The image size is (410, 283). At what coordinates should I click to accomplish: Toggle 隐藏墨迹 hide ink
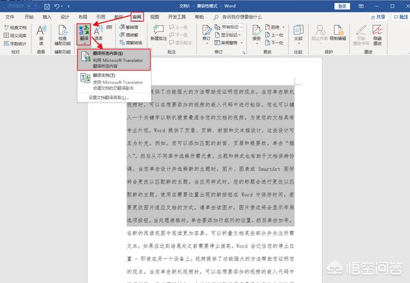(377, 35)
